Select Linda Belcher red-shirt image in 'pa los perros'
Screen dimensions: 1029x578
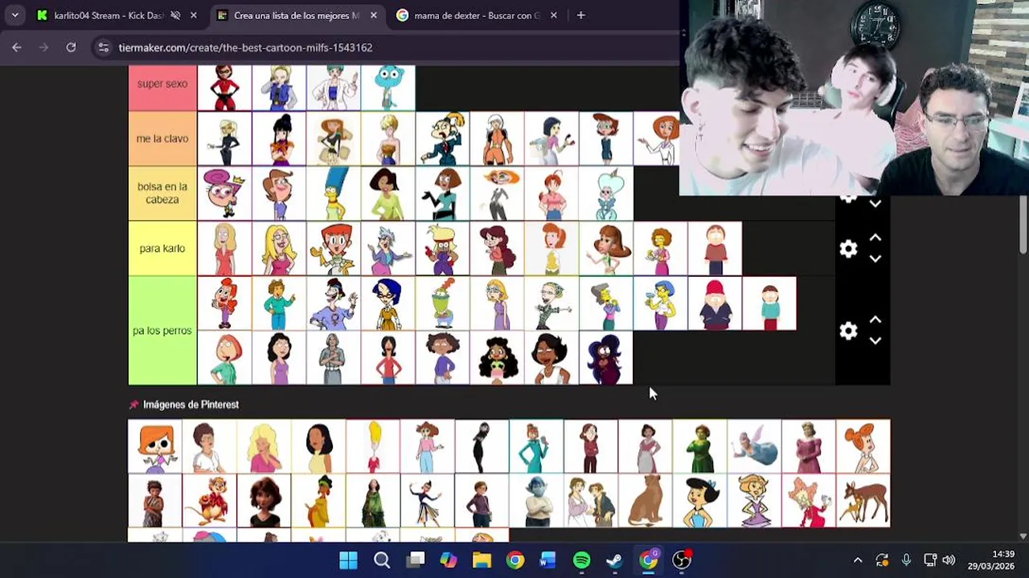point(388,358)
